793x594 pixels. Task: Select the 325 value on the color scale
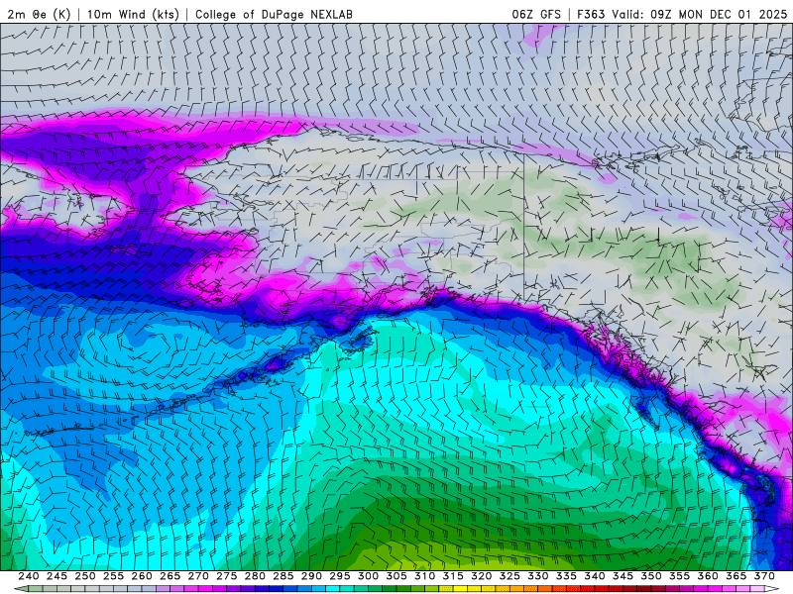[510, 576]
